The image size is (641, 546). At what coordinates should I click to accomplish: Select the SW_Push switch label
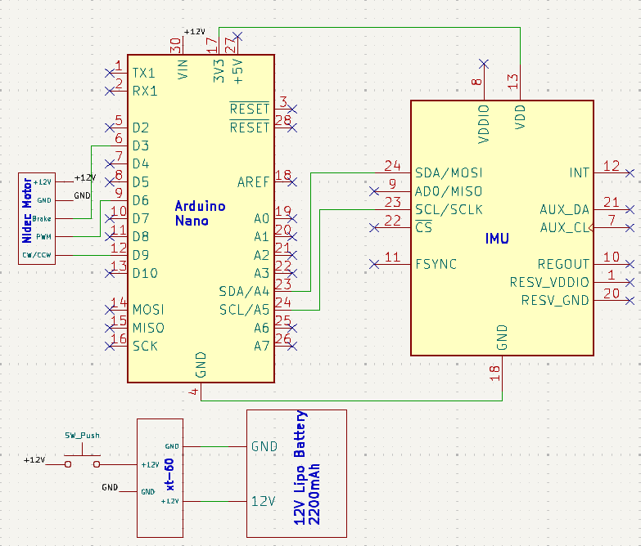(x=82, y=436)
